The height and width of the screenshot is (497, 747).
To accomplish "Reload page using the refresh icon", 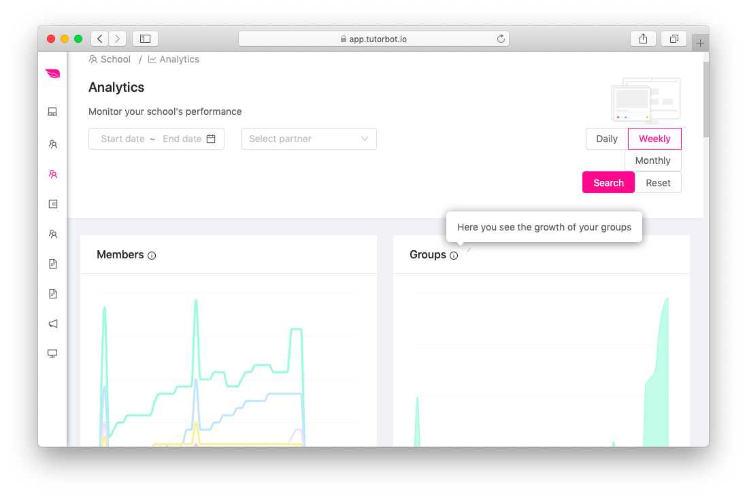I will click(501, 39).
